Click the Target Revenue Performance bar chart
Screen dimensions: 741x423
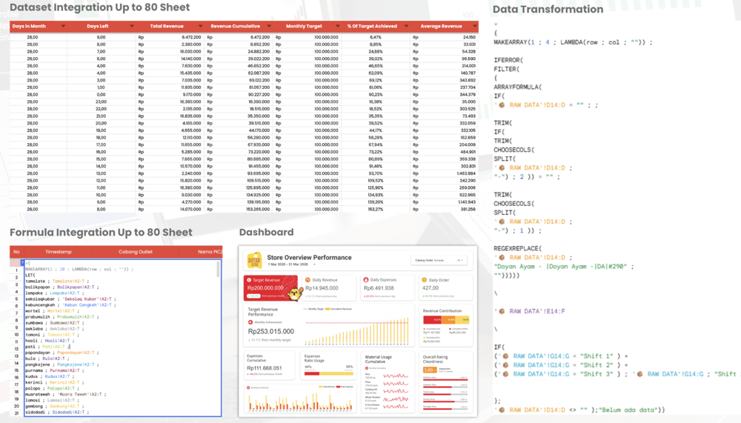click(x=357, y=331)
